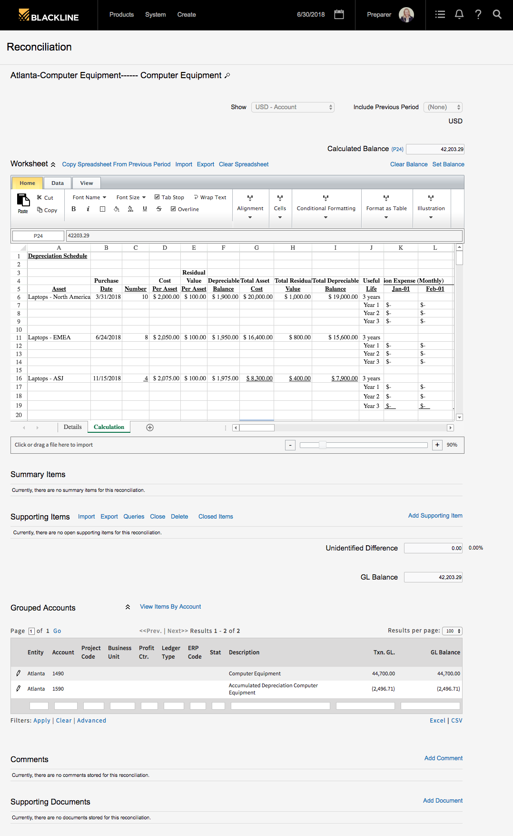The width and height of the screenshot is (513, 836).
Task: Click the Add Document link
Action: click(443, 801)
